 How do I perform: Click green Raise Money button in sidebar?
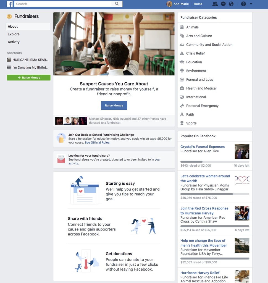28,78
